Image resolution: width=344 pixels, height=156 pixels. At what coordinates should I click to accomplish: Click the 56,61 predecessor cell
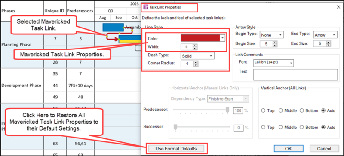pyautogui.click(x=80, y=144)
